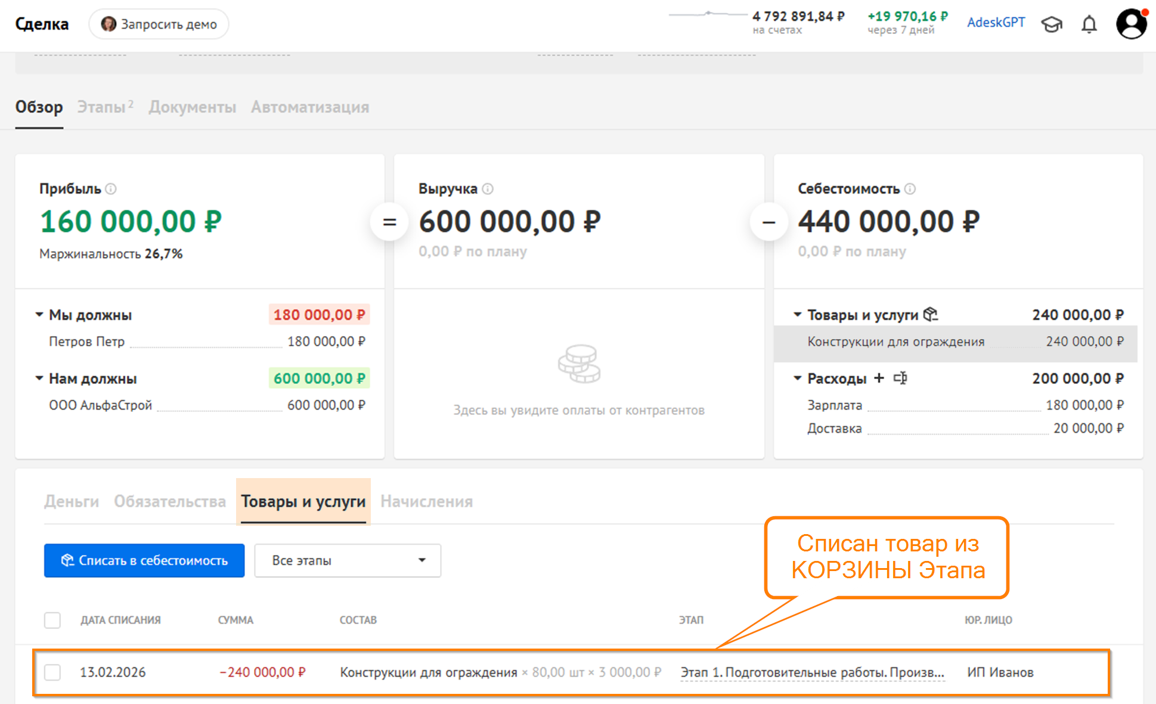Collapse the Мы должны section

[x=39, y=314]
